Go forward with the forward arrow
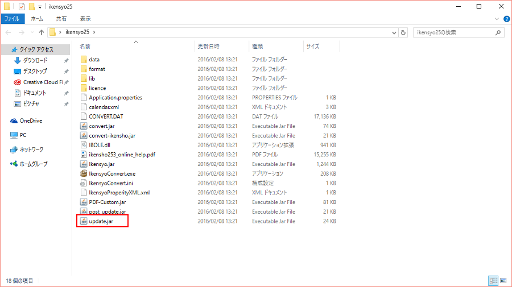512x287 pixels. click(22, 32)
